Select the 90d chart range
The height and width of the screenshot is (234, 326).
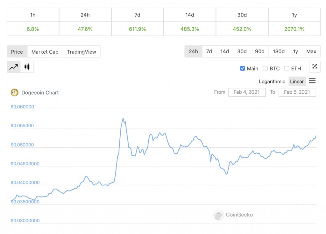point(260,51)
